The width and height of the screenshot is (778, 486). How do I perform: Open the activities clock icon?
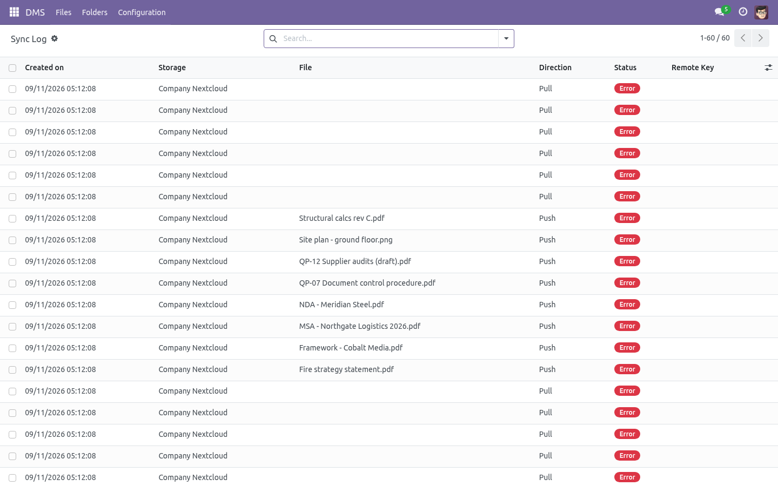[743, 12]
